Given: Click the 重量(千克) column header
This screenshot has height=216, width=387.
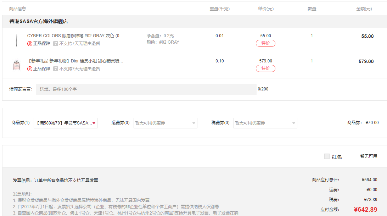Looking at the screenshot, I should pos(220,9).
